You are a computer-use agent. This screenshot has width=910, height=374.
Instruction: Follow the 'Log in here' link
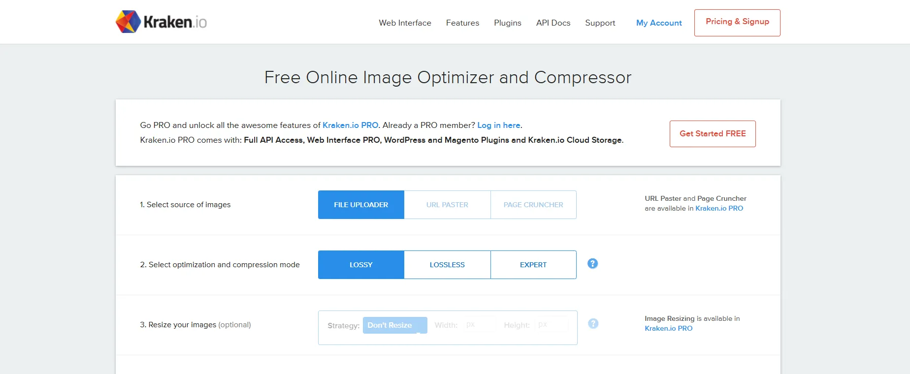498,125
